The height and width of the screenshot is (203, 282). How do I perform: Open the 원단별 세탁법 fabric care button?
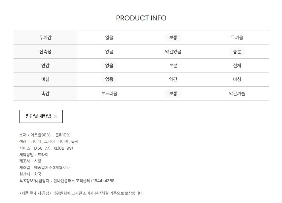41,116
